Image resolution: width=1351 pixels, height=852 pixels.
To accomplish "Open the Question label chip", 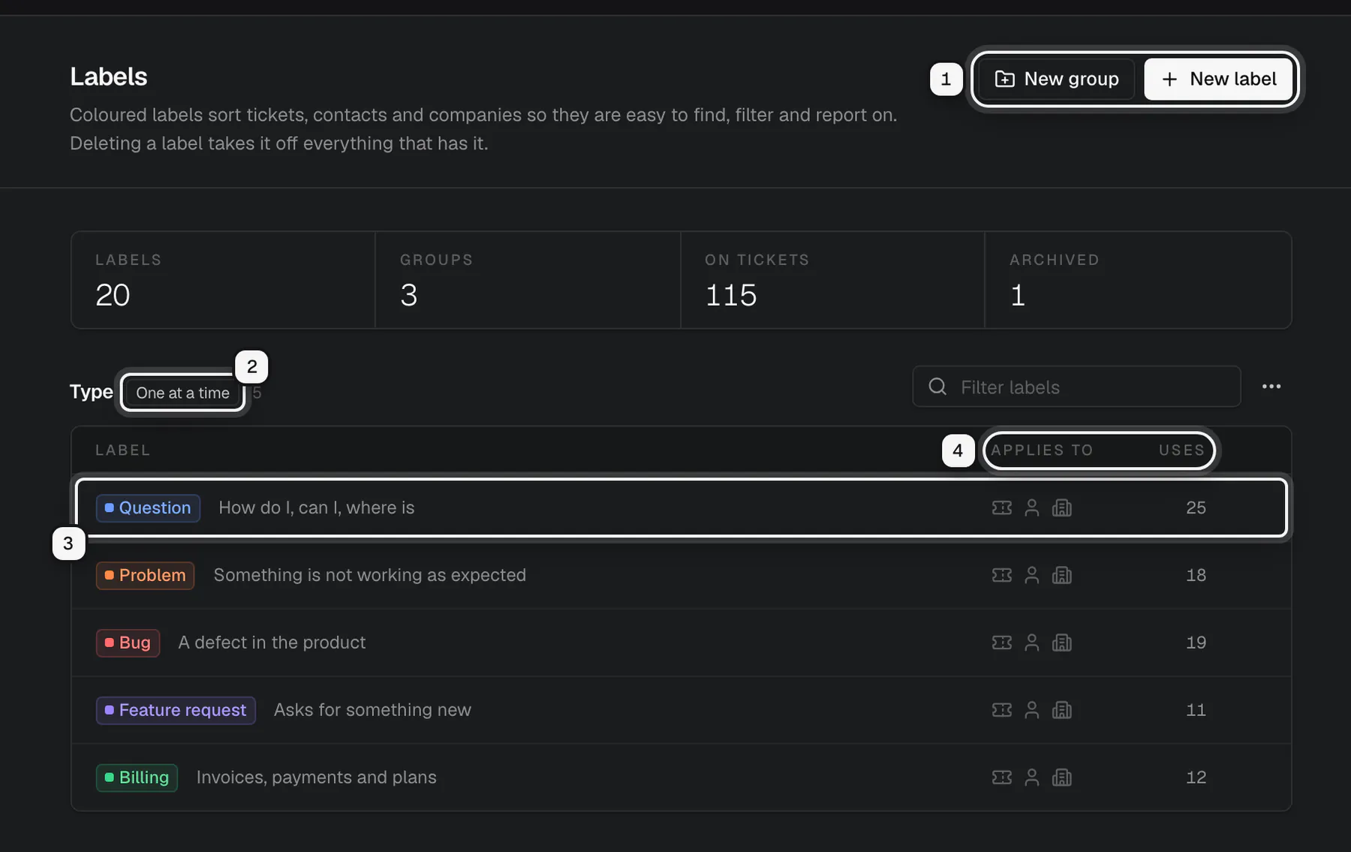I will [x=148, y=508].
